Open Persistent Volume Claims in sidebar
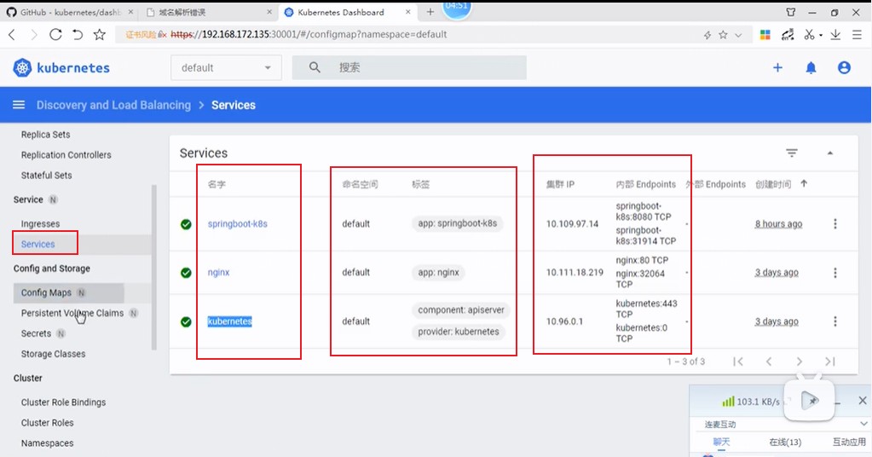This screenshot has height=457, width=872. (x=72, y=313)
